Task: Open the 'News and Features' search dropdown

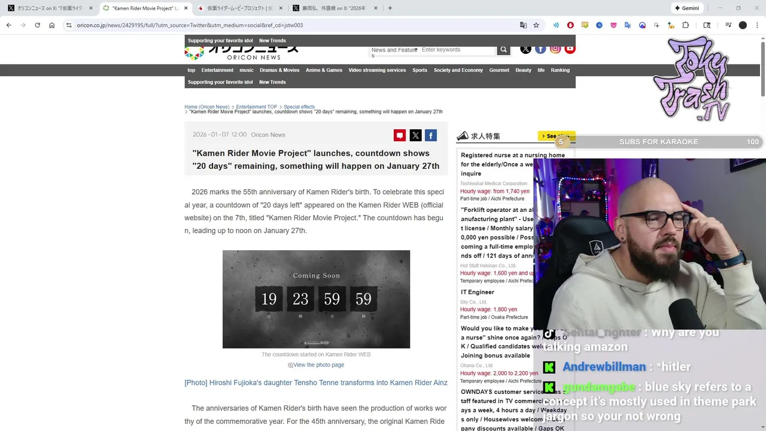Action: (394, 52)
